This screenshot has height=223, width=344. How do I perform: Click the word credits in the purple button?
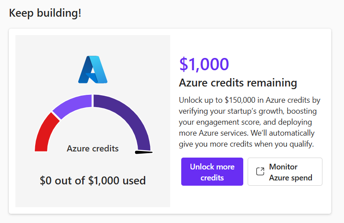pos(212,178)
